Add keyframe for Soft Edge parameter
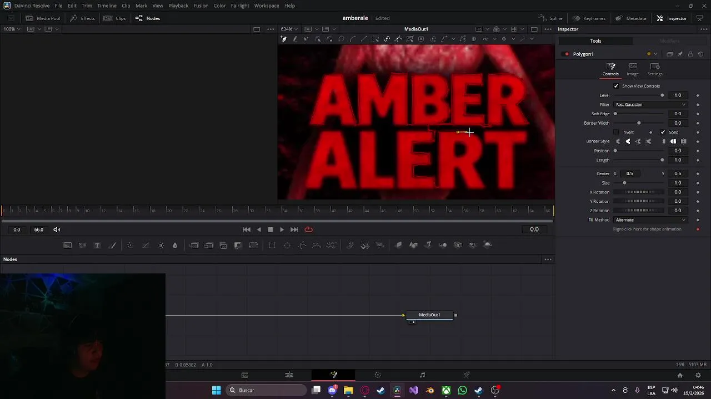 click(x=698, y=114)
